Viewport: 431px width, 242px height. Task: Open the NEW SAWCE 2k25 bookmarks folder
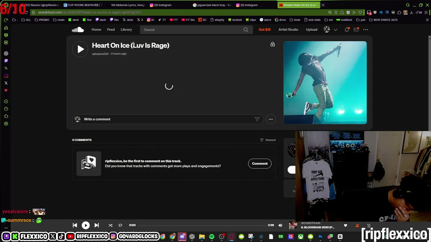coord(383,20)
